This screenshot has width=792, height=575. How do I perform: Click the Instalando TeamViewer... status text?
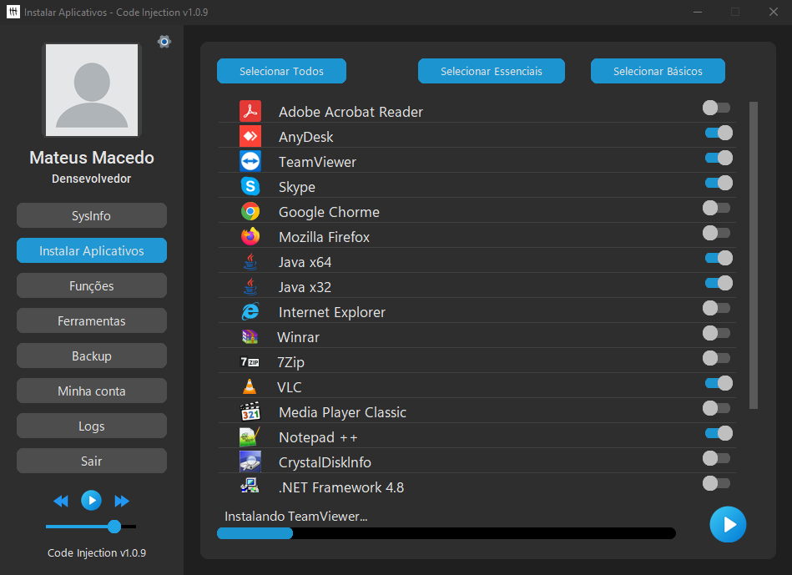click(x=295, y=517)
